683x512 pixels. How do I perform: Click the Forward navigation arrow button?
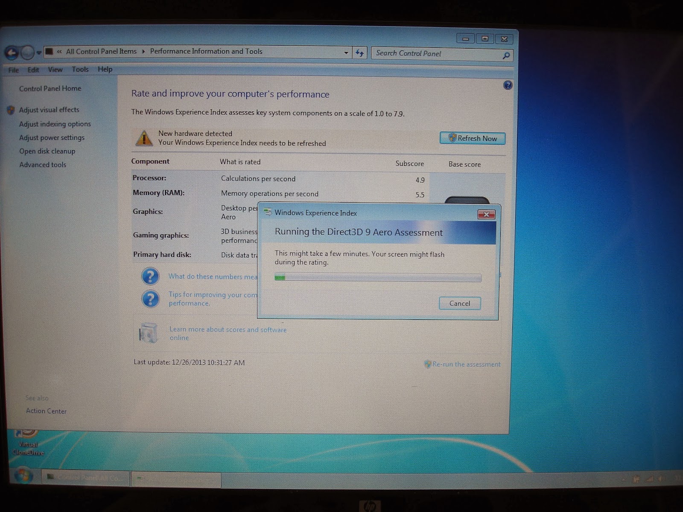(x=28, y=53)
